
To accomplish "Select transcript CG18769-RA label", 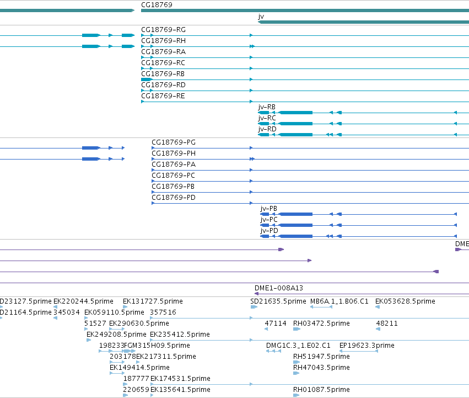I will point(163,52).
